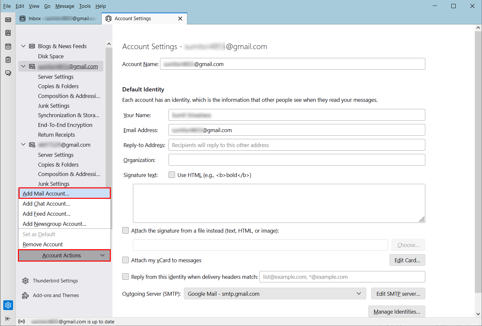Choose Add Newsgroup Account from the menu

[65, 224]
